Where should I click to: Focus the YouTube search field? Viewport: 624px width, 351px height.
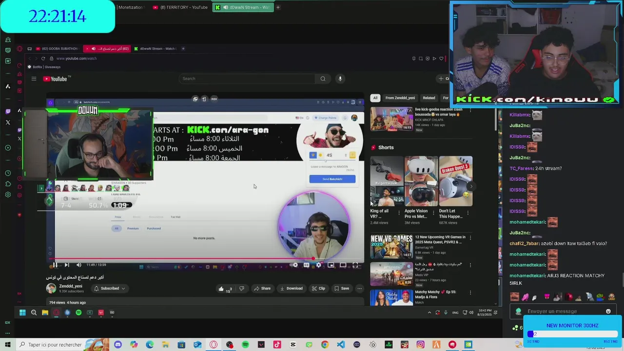[x=248, y=78]
